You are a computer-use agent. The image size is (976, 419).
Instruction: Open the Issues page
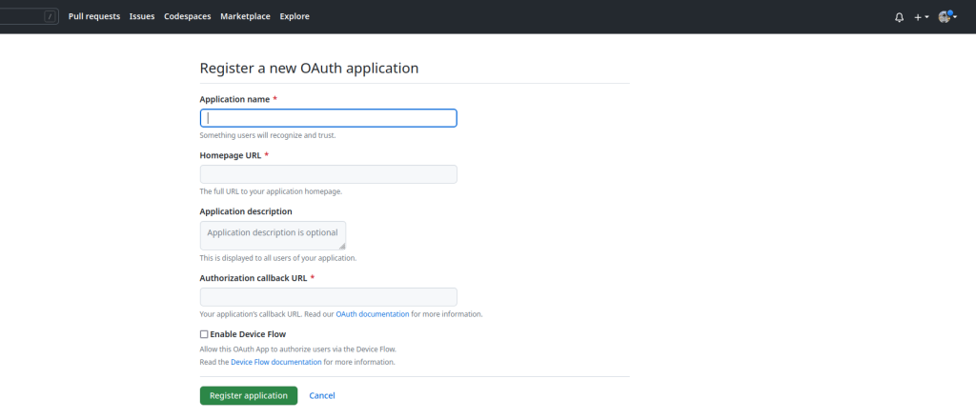pos(142,17)
